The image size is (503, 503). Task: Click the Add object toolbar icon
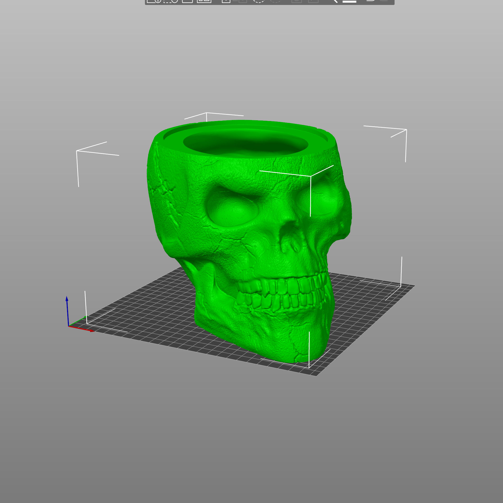point(154,1)
